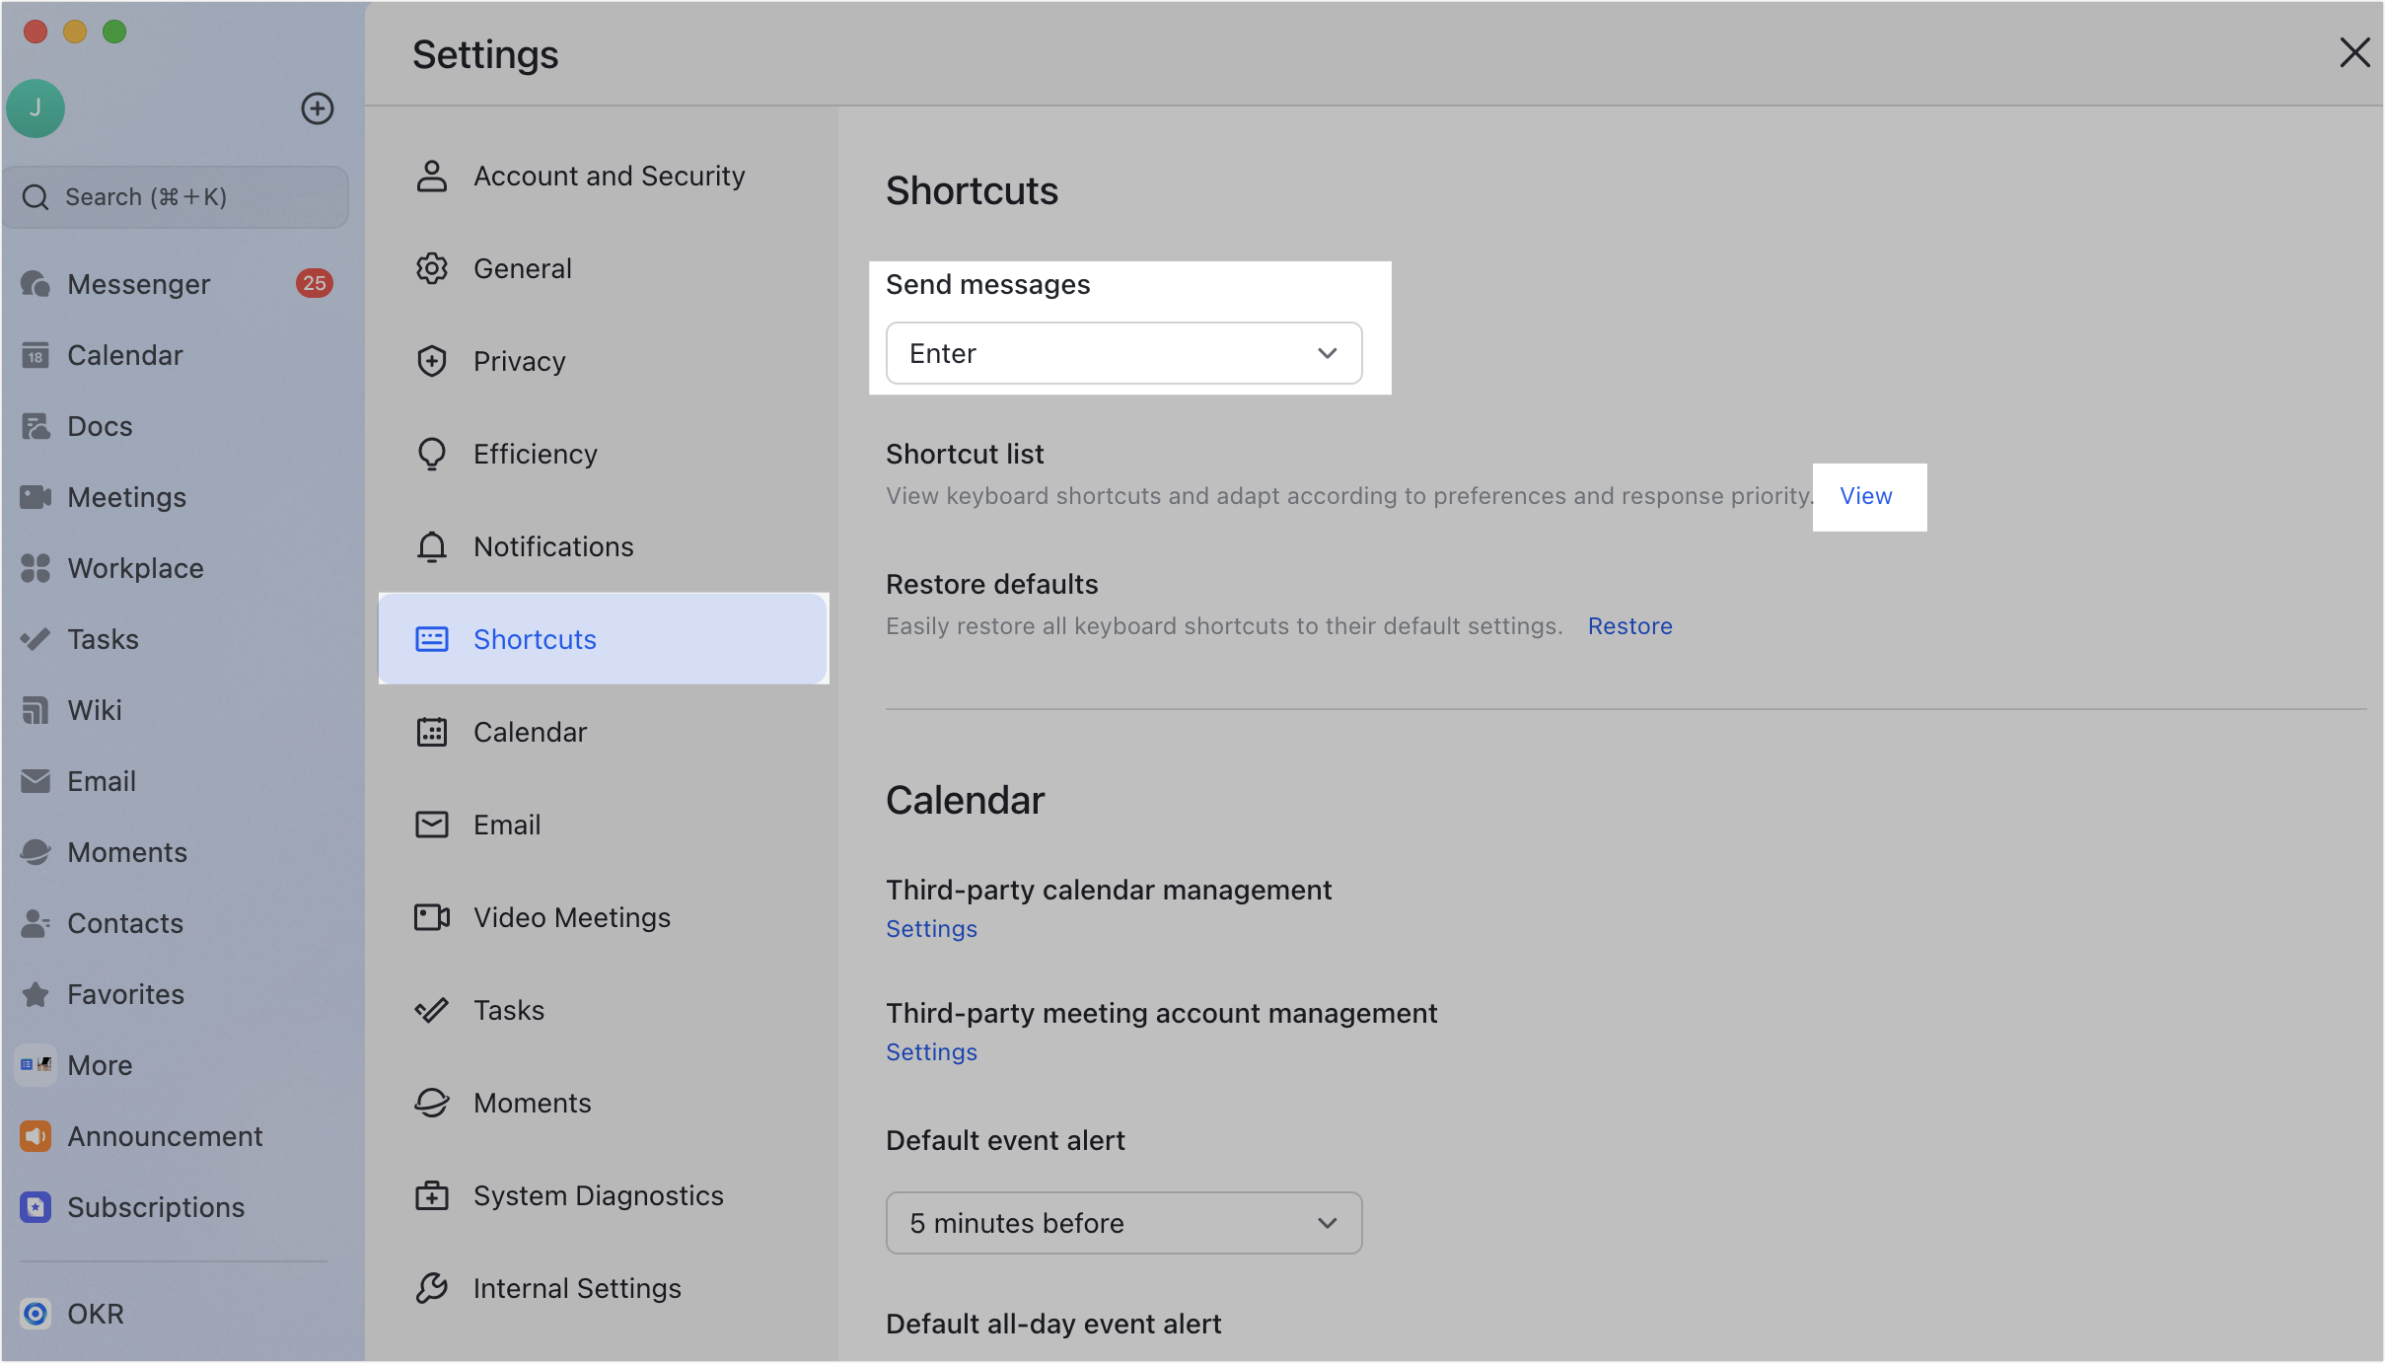
Task: Select the Shortcuts settings tab
Action: click(x=604, y=639)
